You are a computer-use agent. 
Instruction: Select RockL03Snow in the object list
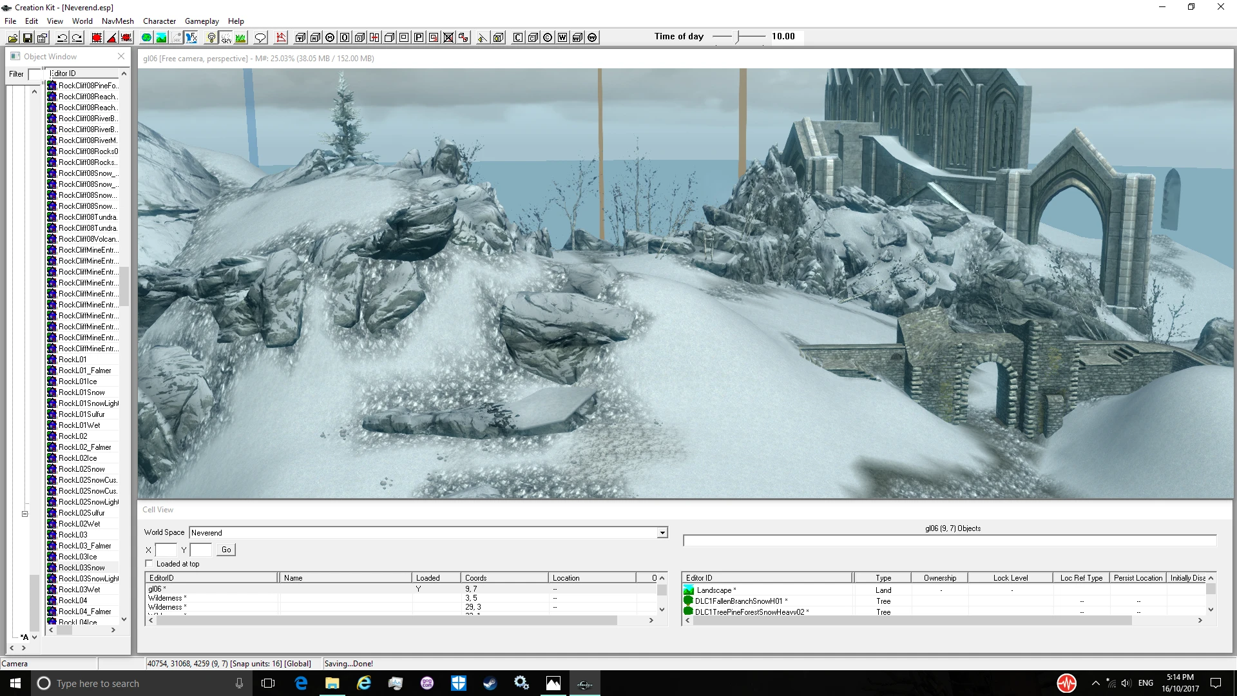(82, 568)
